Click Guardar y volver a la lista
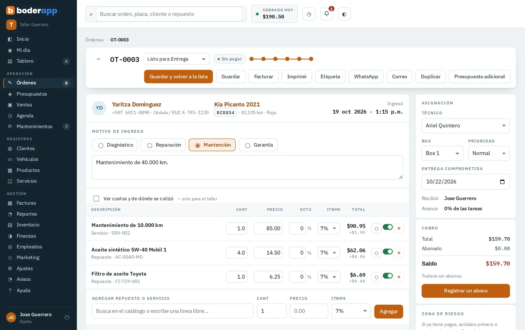 pyautogui.click(x=178, y=77)
